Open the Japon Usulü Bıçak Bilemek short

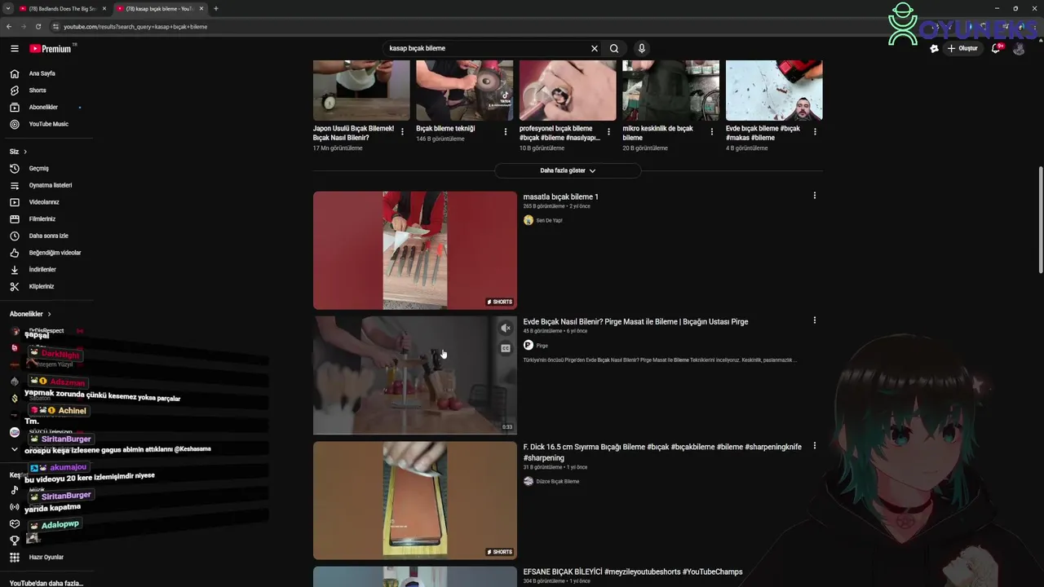361,90
